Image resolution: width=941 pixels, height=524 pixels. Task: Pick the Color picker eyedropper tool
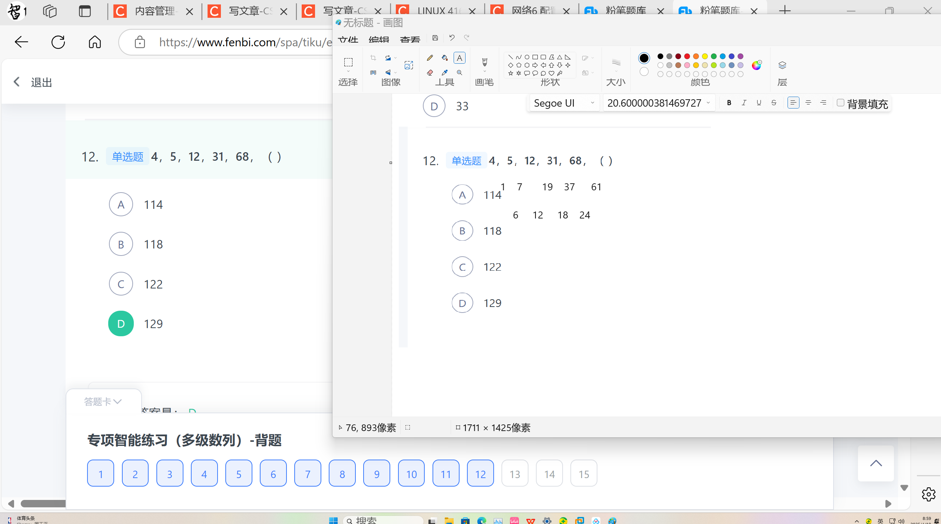pos(445,73)
